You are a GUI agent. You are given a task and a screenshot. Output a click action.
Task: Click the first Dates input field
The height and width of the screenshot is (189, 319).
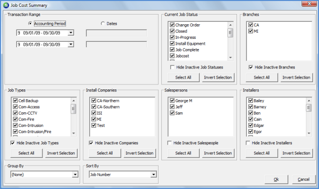coord(116,33)
